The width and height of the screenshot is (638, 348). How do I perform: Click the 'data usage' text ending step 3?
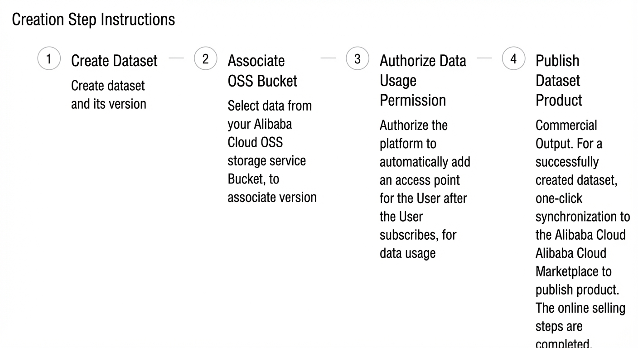click(407, 253)
